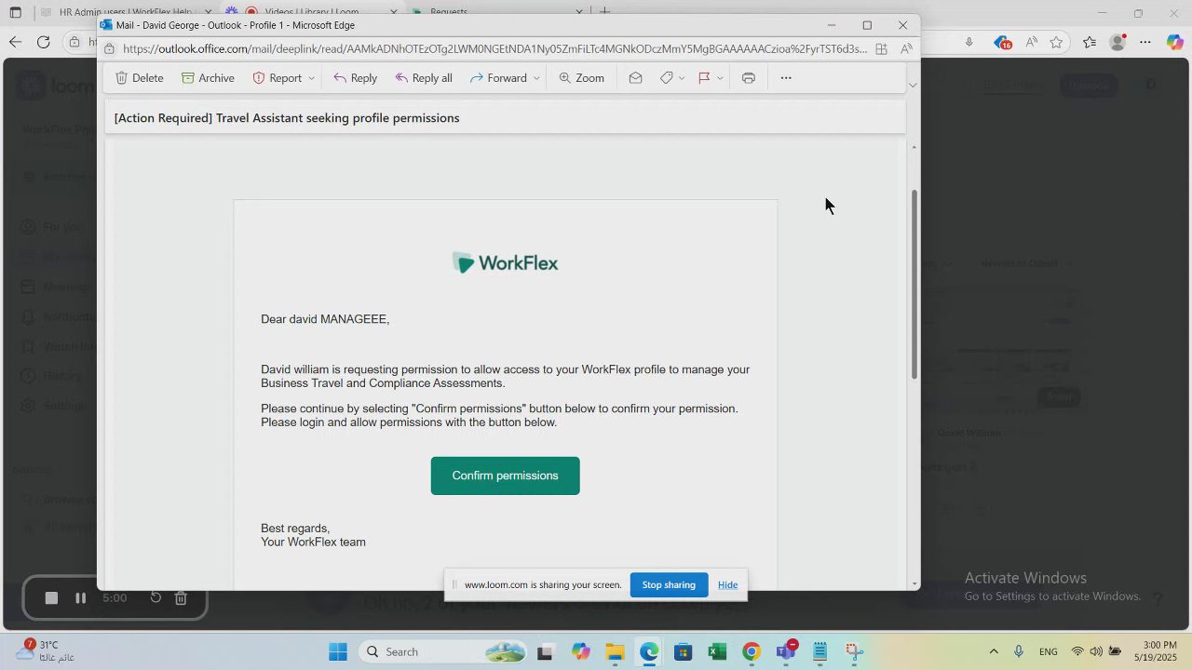Open Excel from the taskbar
Viewport: 1192px width, 670px height.
(x=717, y=651)
